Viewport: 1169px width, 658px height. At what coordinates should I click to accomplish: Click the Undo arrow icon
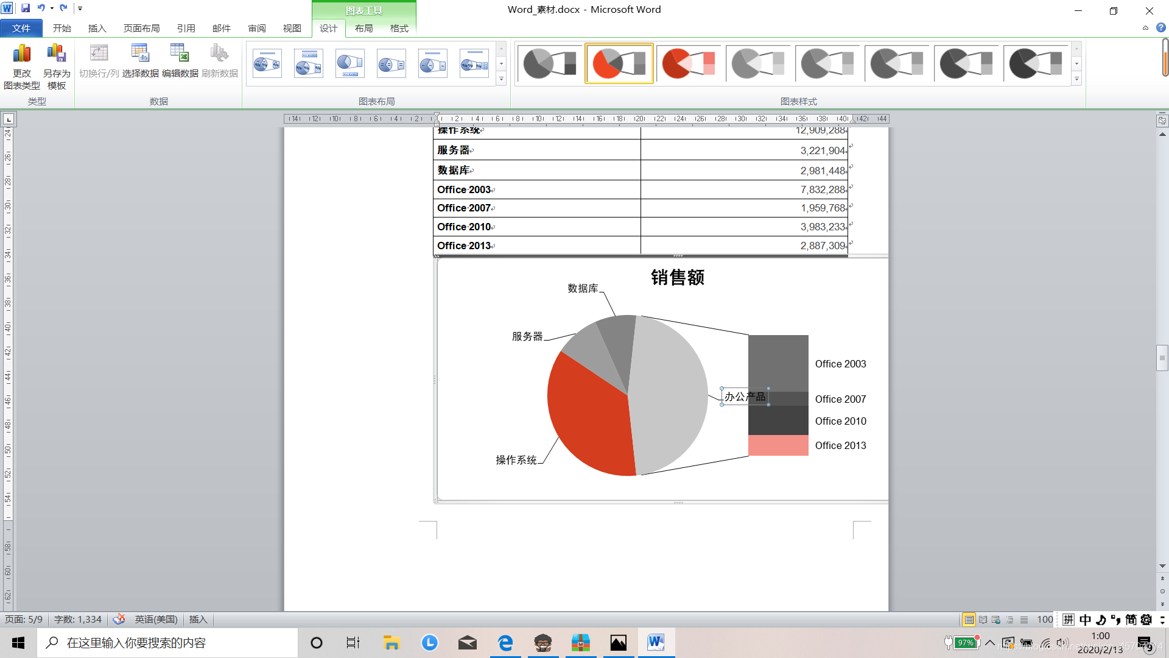[41, 9]
